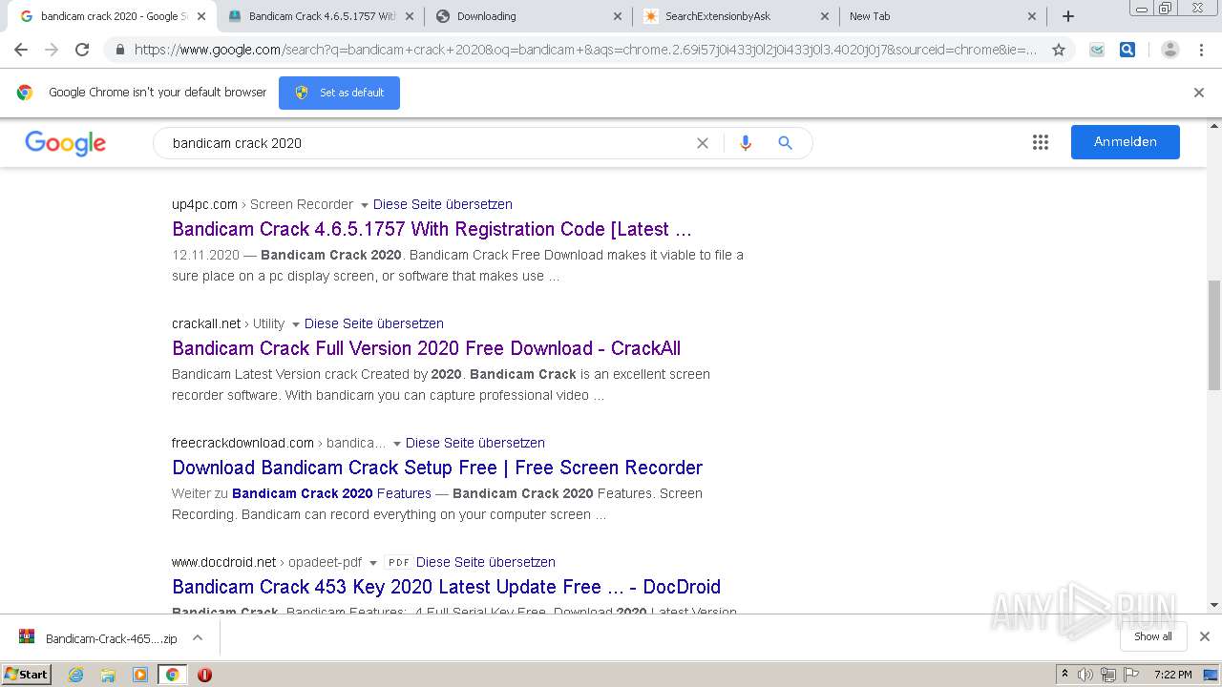Image resolution: width=1222 pixels, height=687 pixels.
Task: Open Internet Explorer from the taskbar
Action: pyautogui.click(x=76, y=675)
